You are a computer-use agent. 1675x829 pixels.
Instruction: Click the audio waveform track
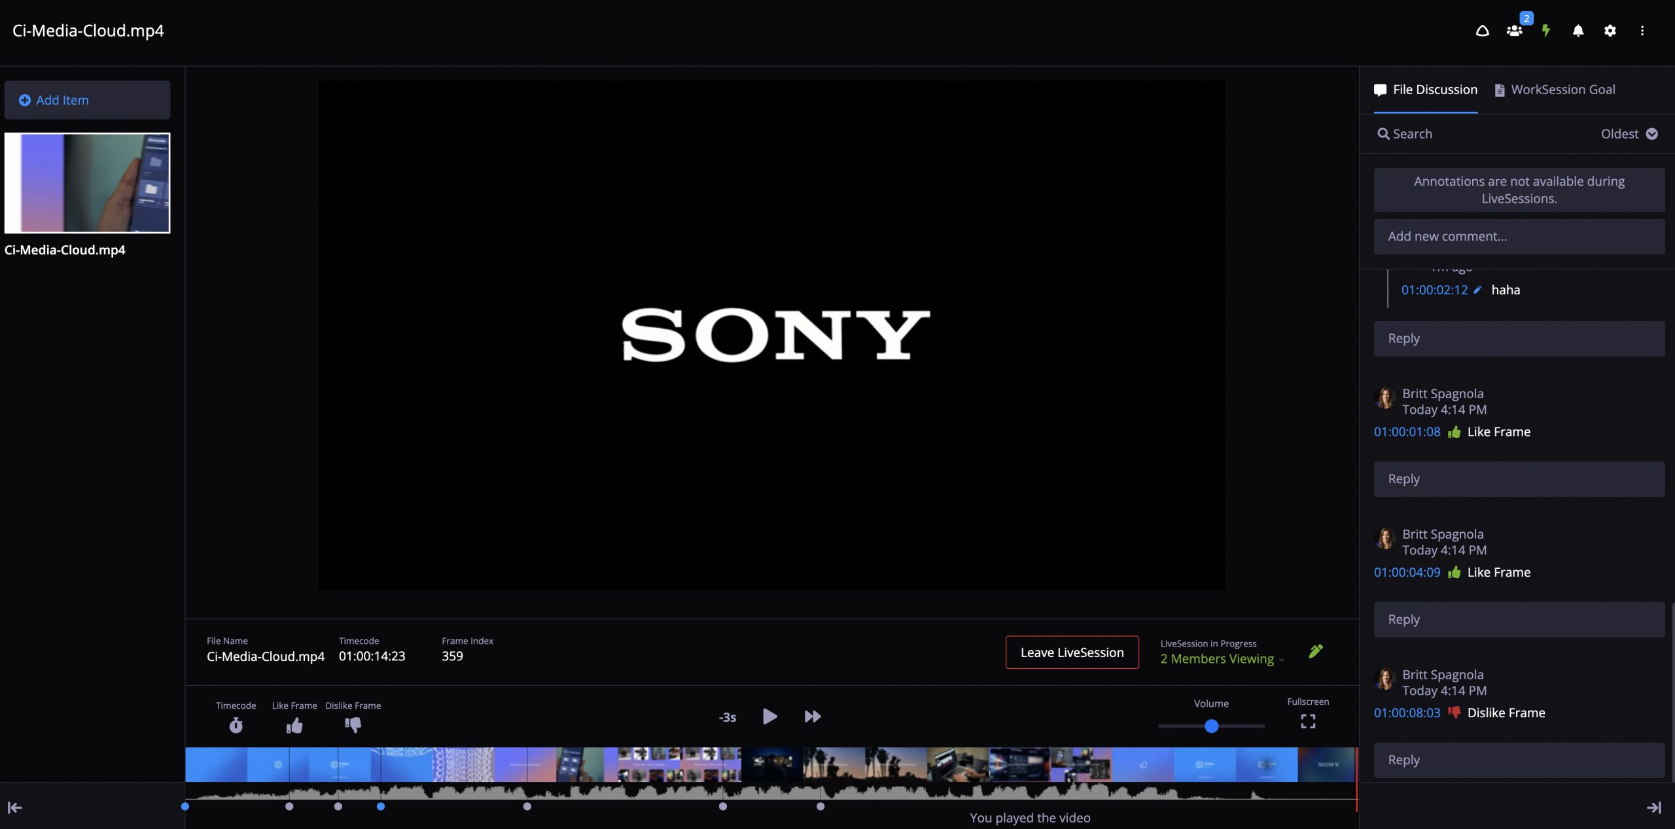tap(771, 792)
